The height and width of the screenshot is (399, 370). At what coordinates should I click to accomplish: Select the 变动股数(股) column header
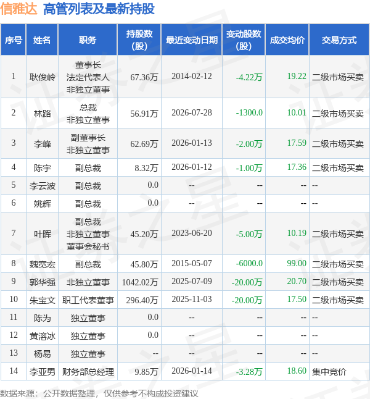click(244, 40)
